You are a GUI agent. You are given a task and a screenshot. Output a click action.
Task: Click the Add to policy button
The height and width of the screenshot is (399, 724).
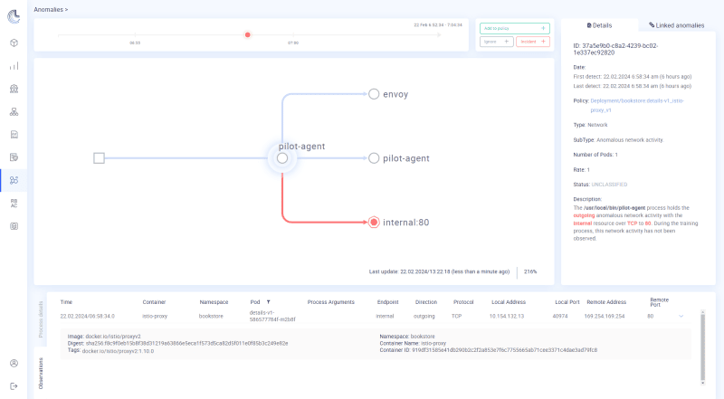click(x=513, y=28)
